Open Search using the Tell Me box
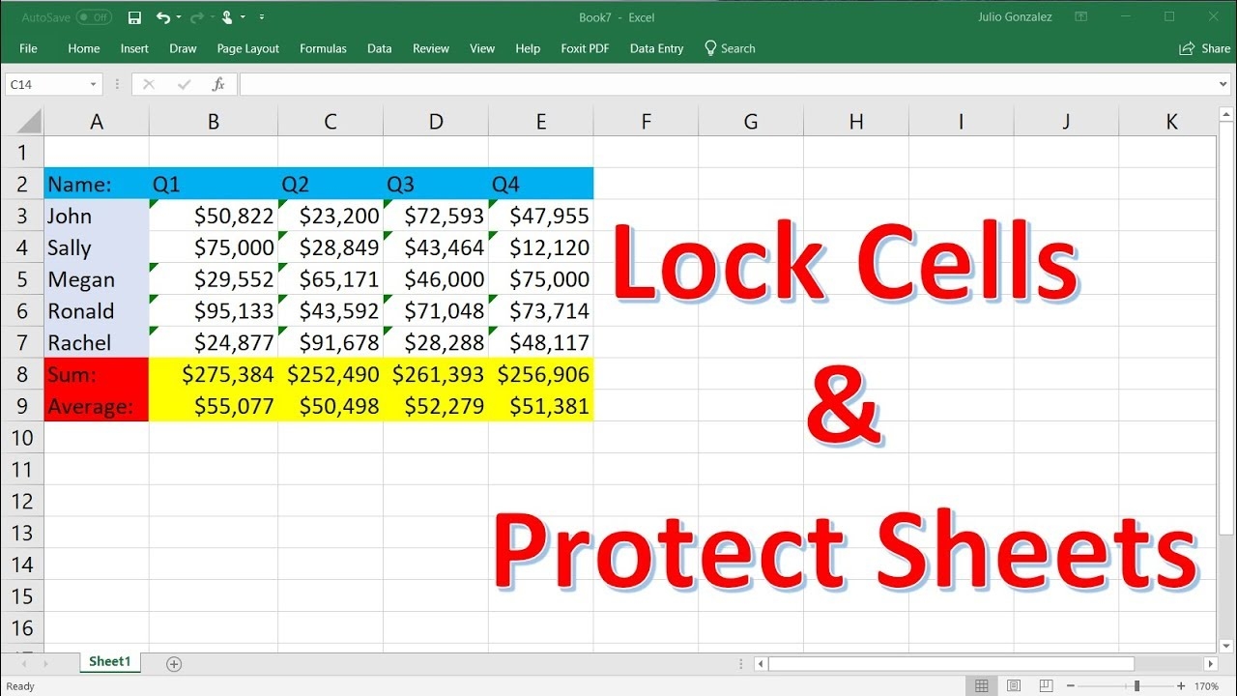1237x696 pixels. click(732, 48)
